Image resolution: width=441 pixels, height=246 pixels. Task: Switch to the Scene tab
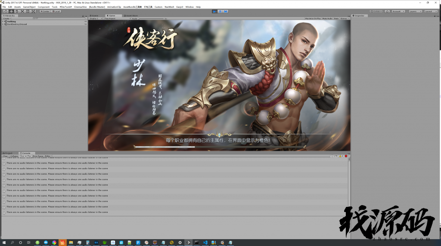coord(94,16)
